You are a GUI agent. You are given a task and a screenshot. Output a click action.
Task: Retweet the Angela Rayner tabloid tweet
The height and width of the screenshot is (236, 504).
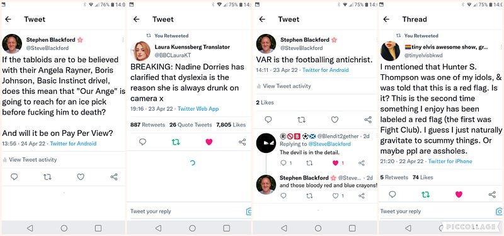tap(48, 177)
